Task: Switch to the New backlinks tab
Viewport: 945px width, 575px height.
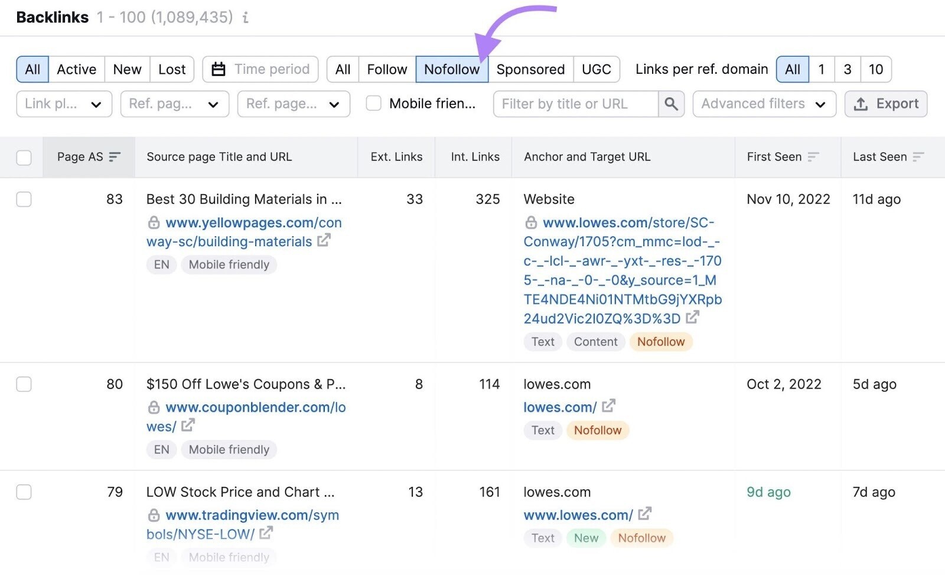Action: (x=127, y=69)
